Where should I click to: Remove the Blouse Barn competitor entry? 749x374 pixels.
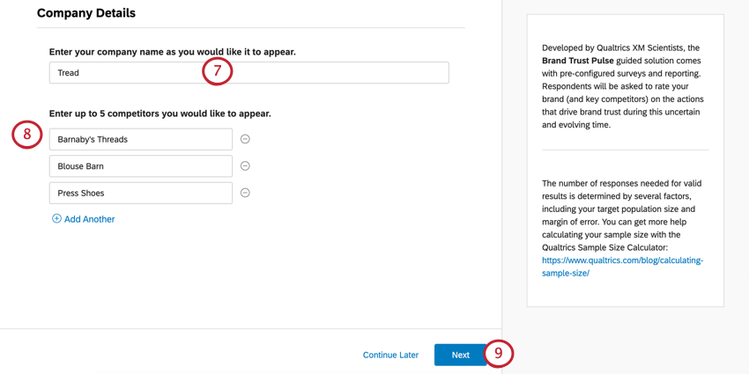245,166
